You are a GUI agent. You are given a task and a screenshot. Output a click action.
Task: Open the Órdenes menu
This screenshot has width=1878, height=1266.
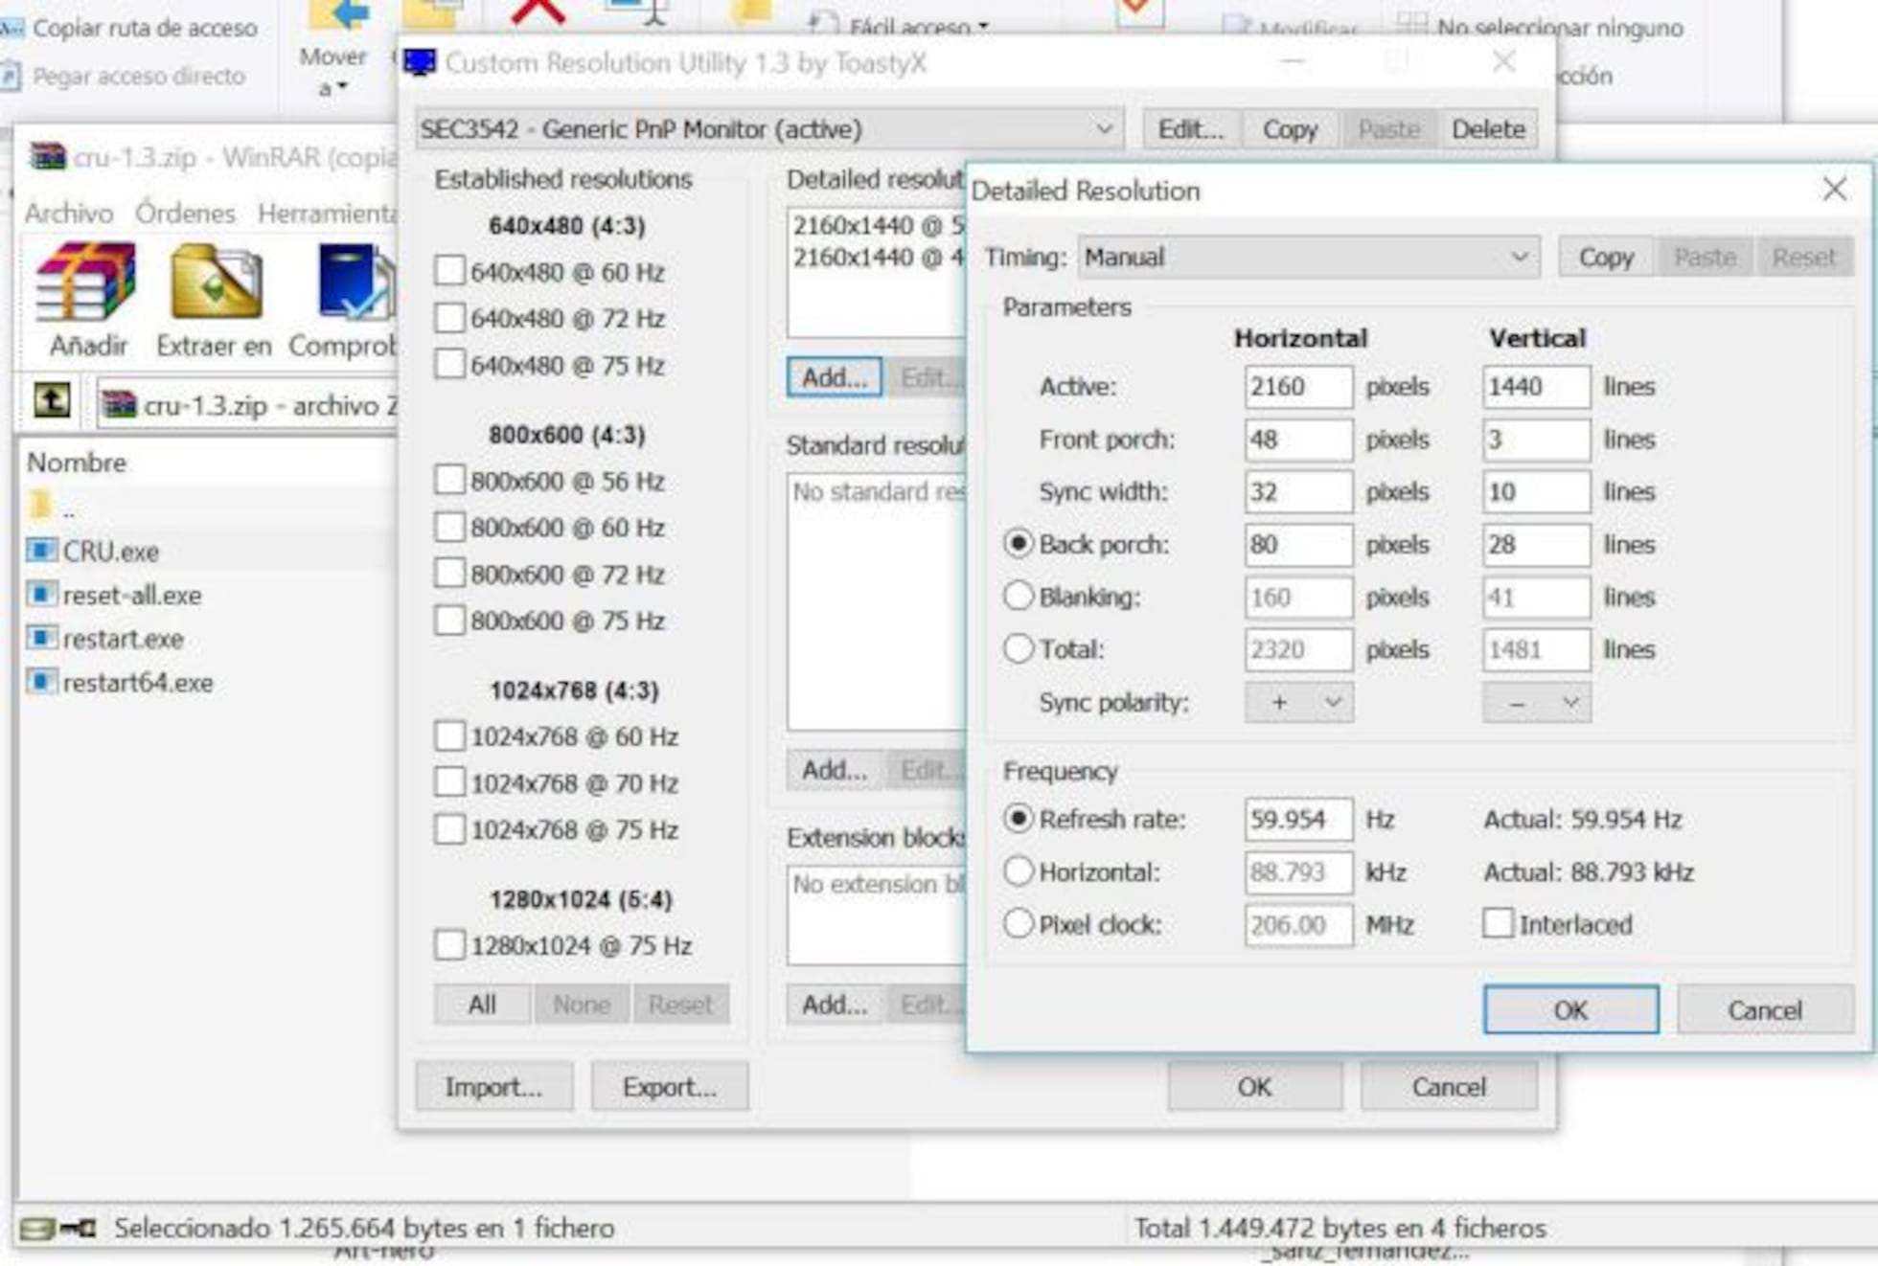[184, 213]
